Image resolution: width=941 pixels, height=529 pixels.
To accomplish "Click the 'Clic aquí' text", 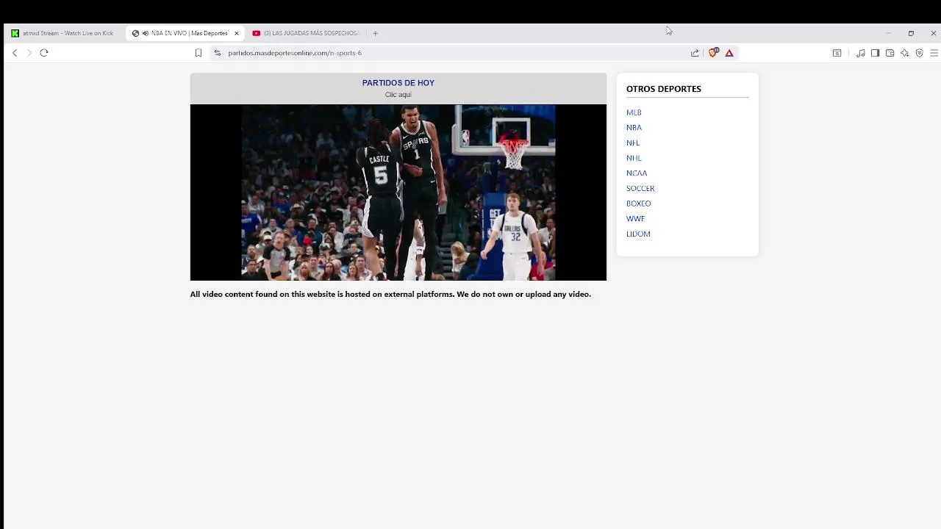I will [x=398, y=95].
